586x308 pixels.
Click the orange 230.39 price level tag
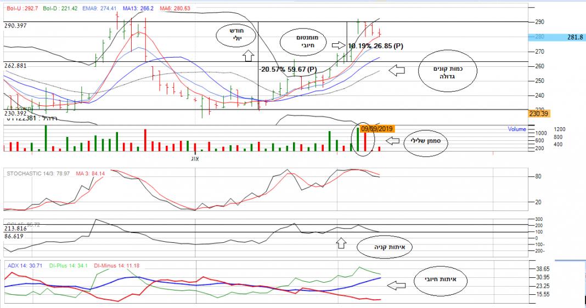pyautogui.click(x=539, y=113)
